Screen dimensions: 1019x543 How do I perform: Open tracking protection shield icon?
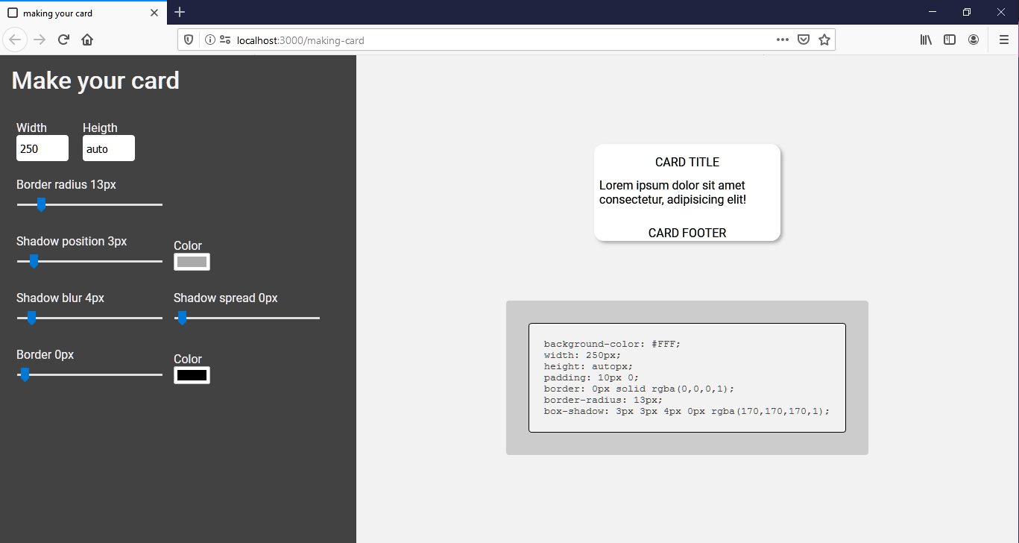pyautogui.click(x=189, y=40)
